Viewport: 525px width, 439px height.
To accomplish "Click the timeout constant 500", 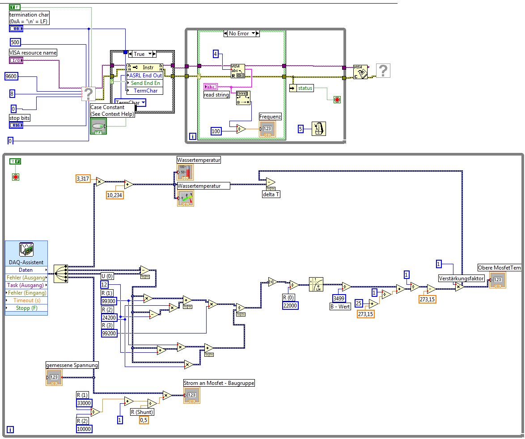I will click(x=15, y=42).
